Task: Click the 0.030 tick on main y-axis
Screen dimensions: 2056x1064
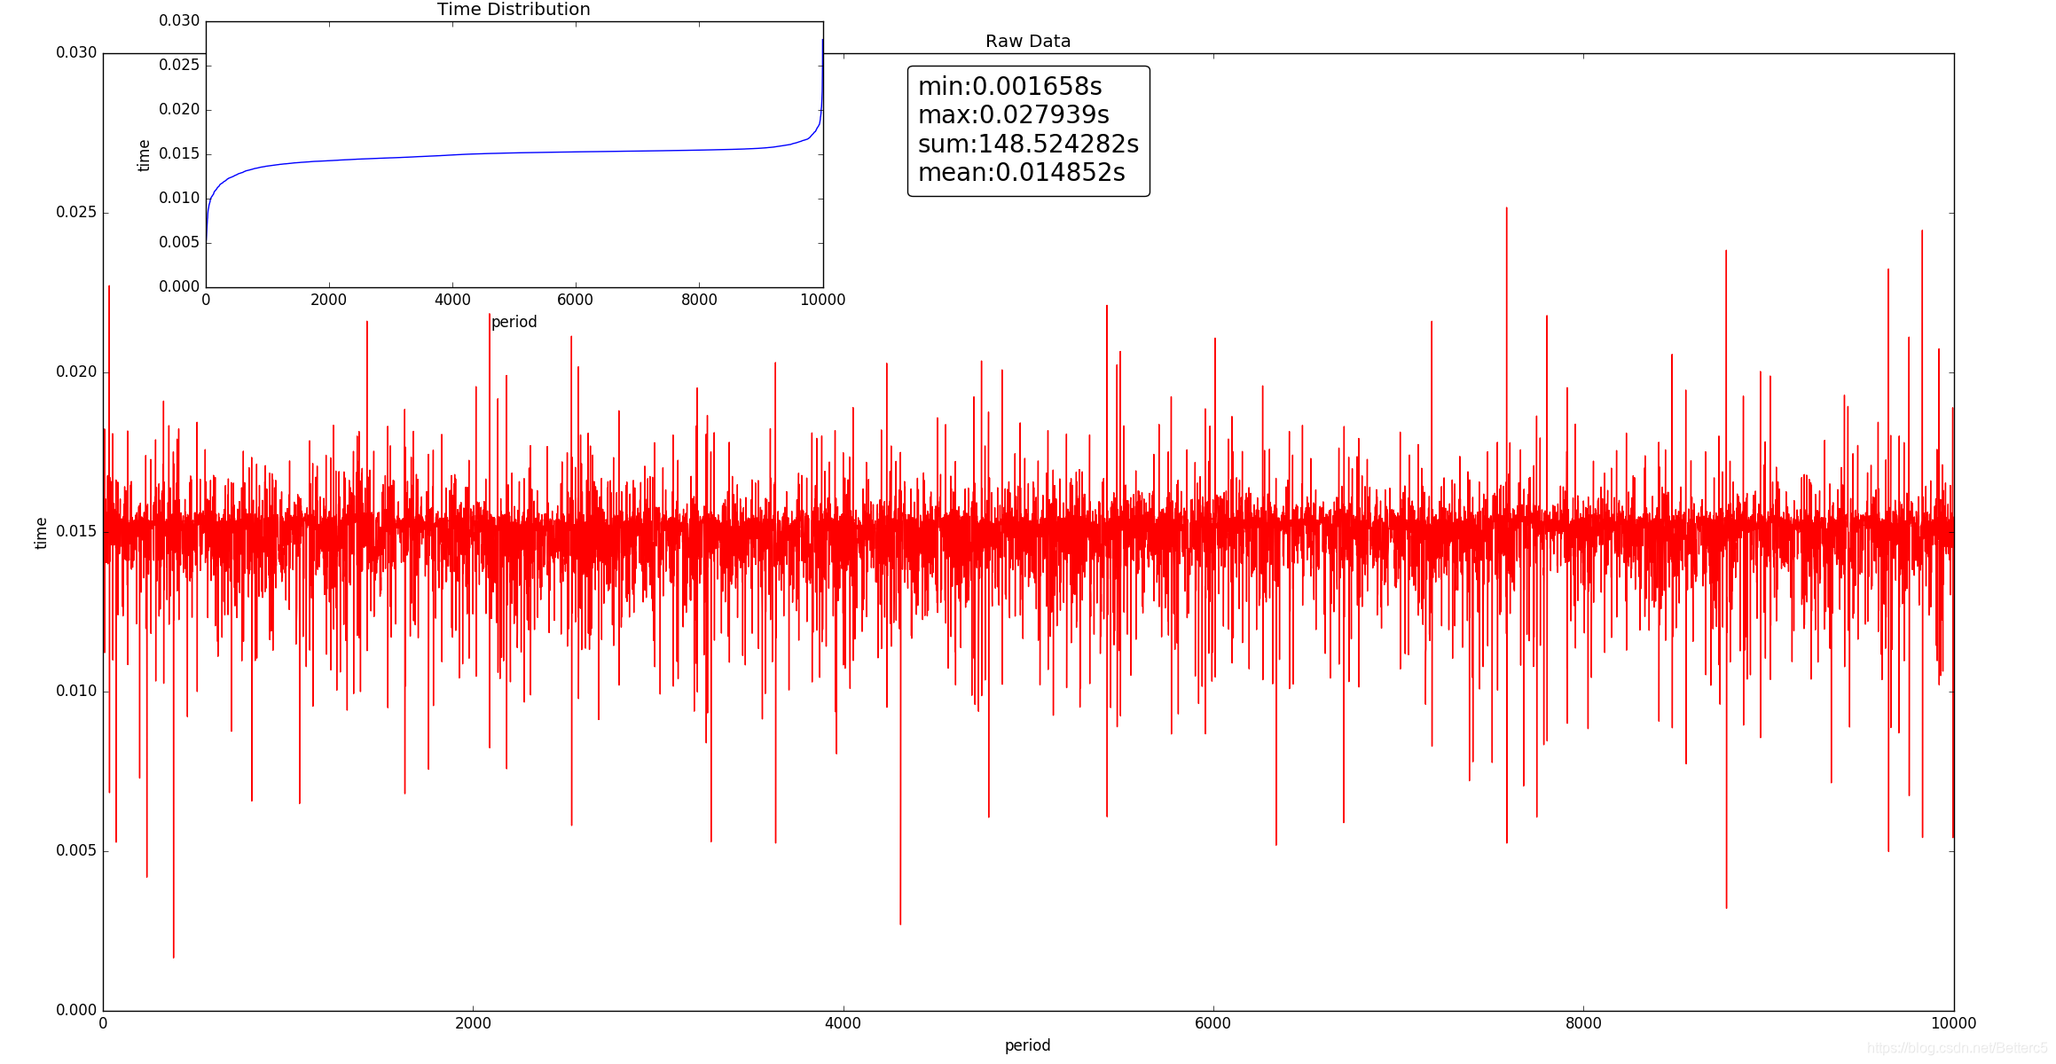Action: click(x=76, y=52)
